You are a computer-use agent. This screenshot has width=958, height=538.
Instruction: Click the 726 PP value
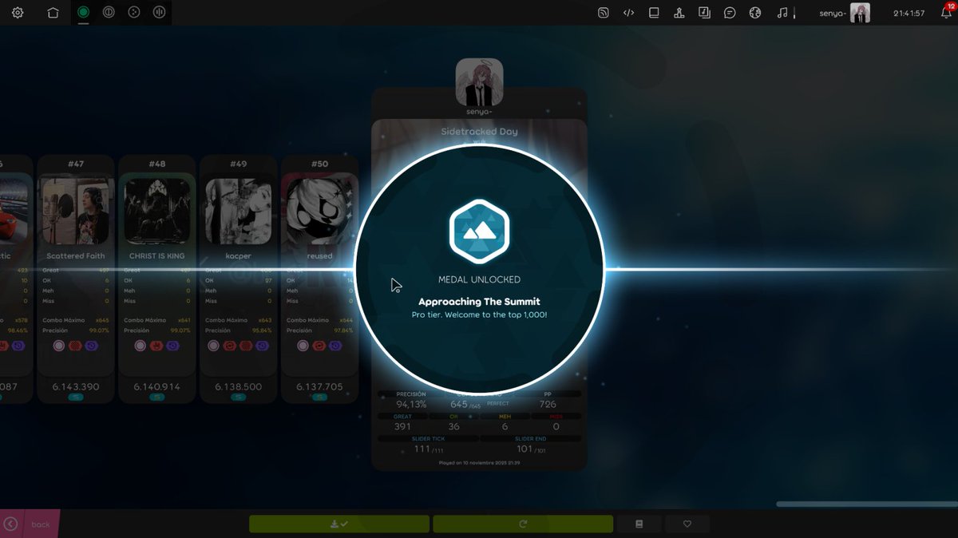548,405
